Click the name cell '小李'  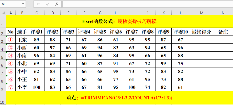pos(22,87)
